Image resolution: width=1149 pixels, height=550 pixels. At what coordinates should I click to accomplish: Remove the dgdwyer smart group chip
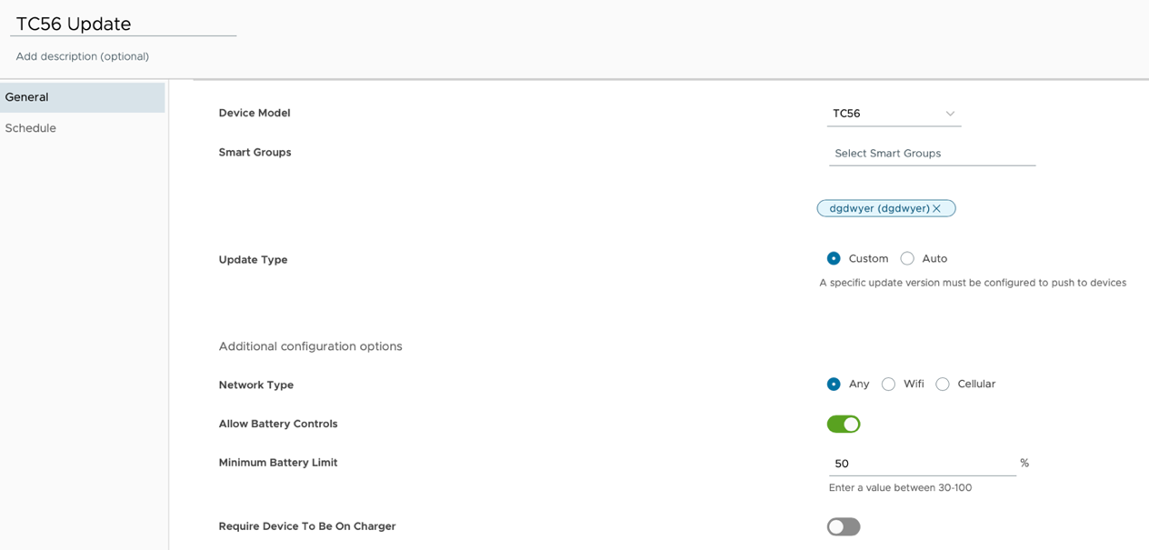click(x=936, y=208)
